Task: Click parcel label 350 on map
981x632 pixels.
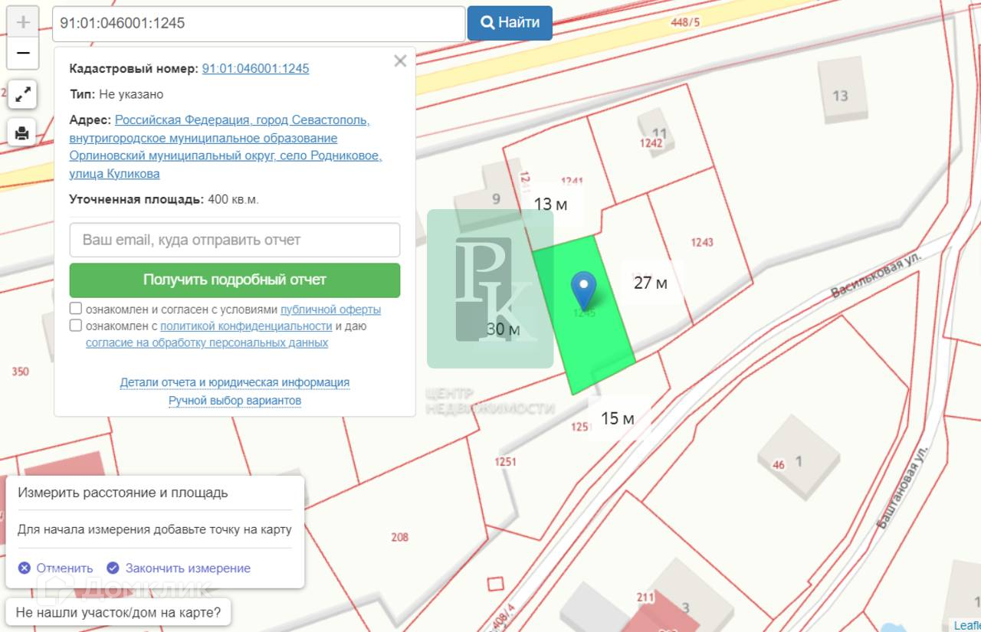Action: [21, 372]
